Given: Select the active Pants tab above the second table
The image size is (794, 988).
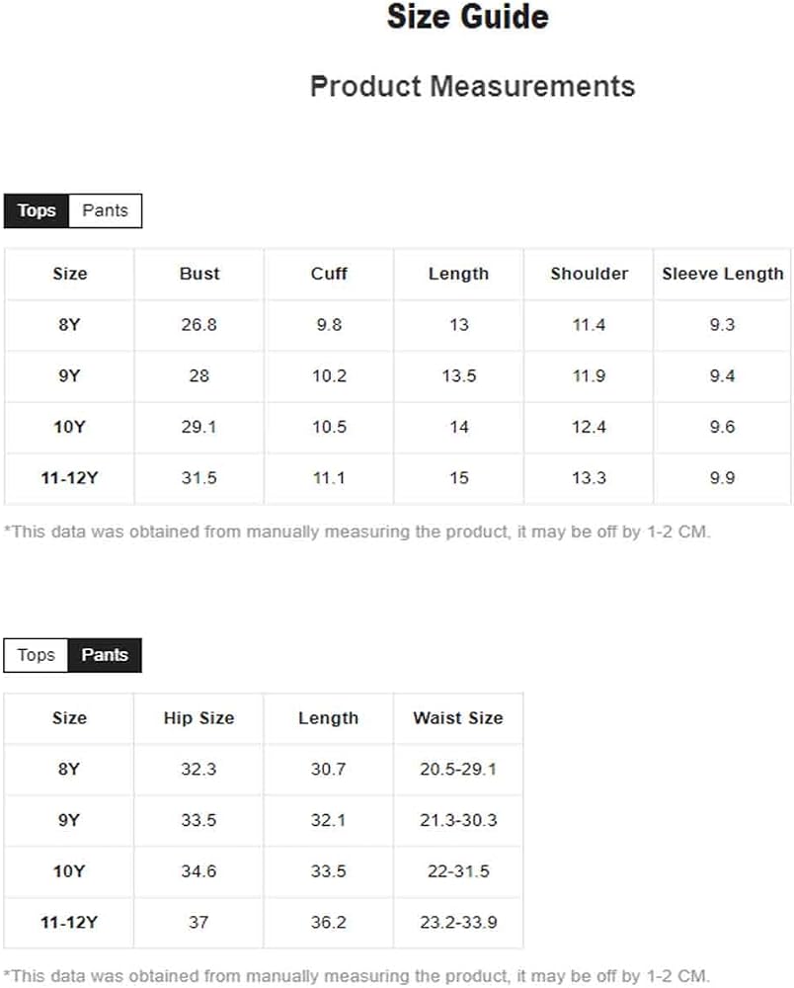Looking at the screenshot, I should click(x=105, y=655).
